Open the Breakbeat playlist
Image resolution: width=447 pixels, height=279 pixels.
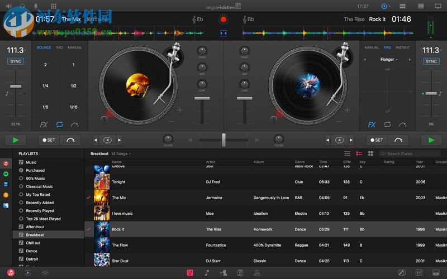(x=48, y=235)
